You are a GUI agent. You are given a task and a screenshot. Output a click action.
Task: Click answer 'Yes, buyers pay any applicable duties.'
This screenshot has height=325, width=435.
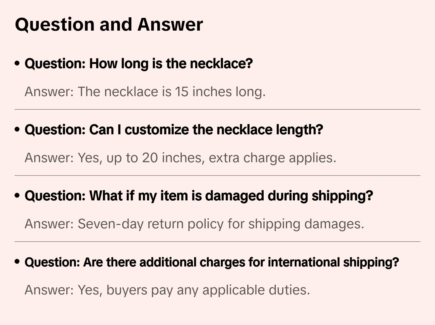point(167,290)
